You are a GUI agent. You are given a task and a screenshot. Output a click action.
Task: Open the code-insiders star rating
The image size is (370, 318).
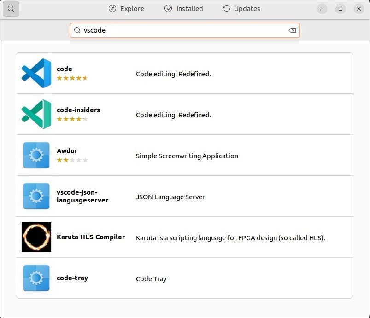click(x=72, y=119)
